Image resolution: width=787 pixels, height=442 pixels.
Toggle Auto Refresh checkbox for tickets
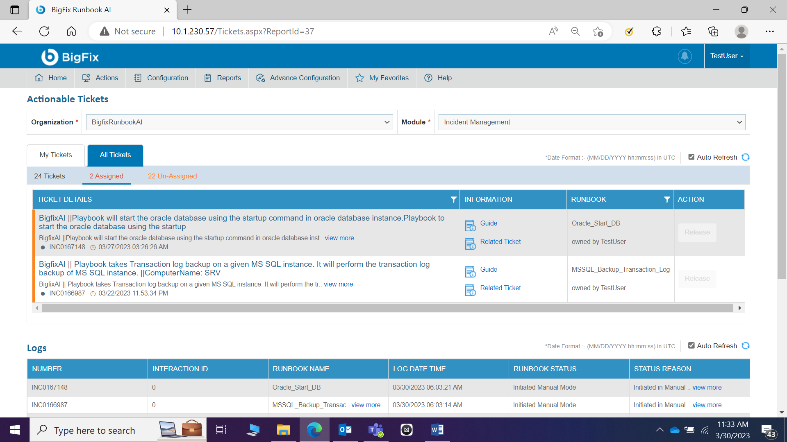tap(691, 157)
